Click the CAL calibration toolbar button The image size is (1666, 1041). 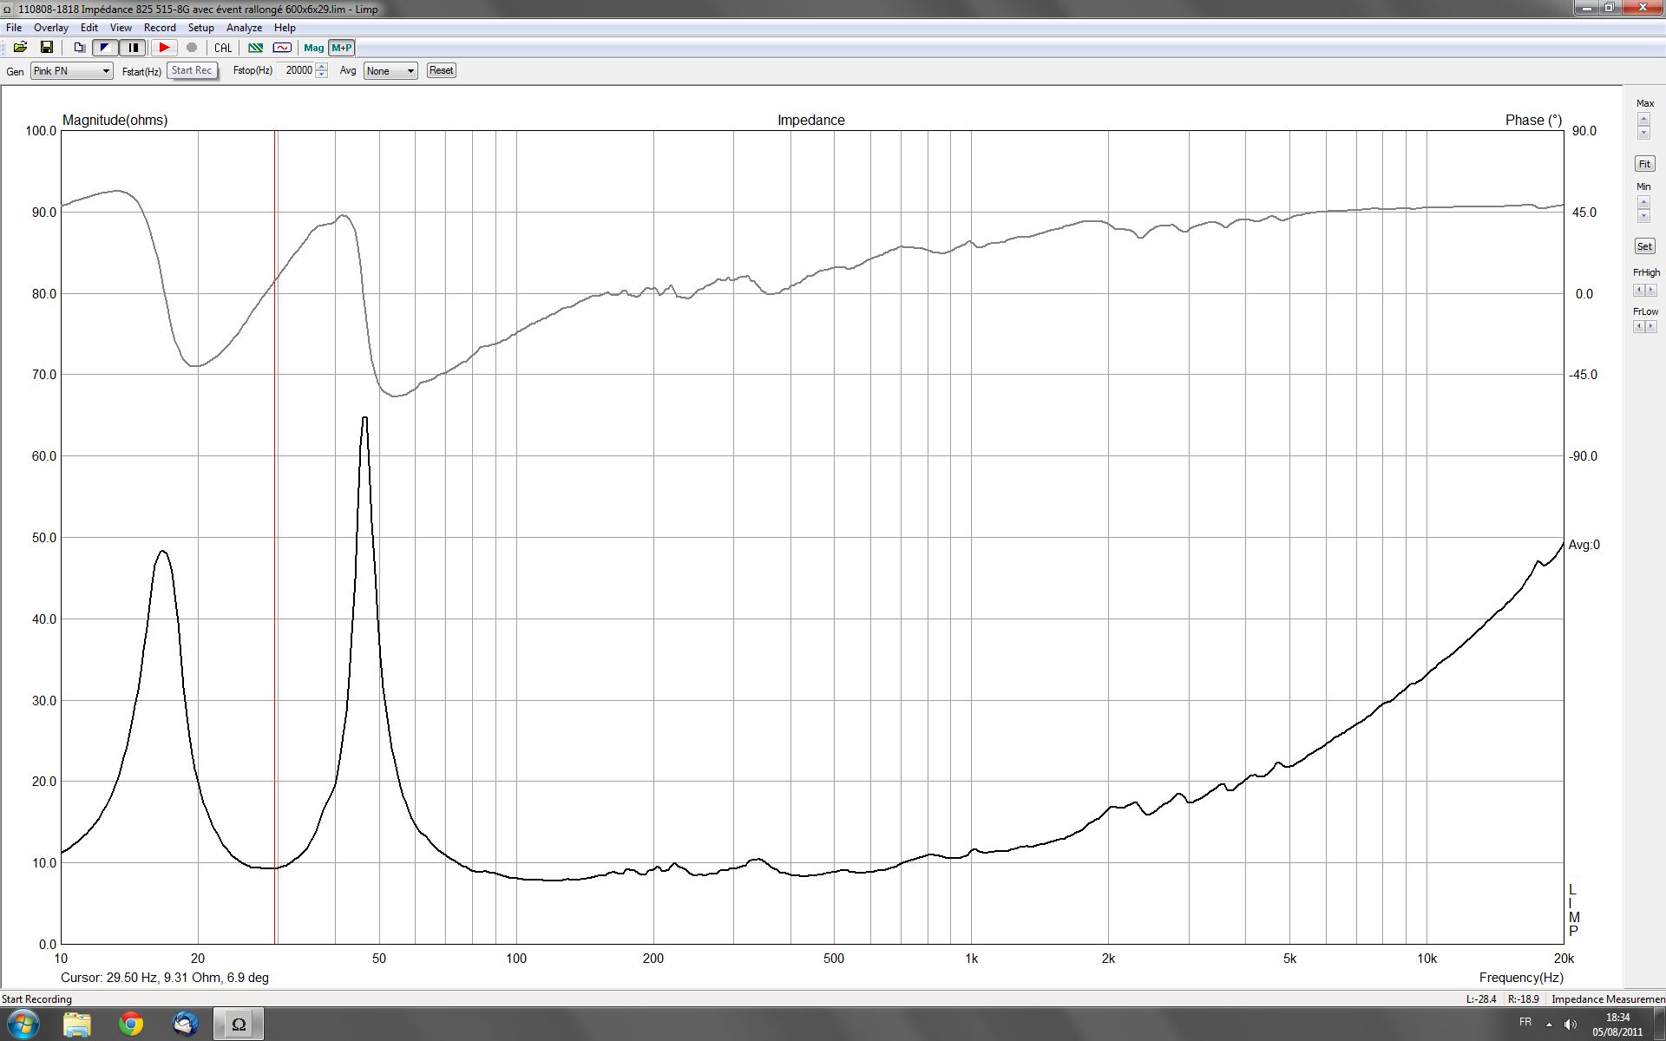tap(223, 48)
